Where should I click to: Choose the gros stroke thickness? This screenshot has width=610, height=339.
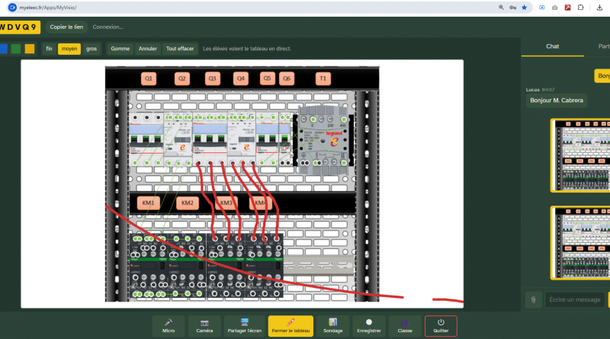click(91, 49)
